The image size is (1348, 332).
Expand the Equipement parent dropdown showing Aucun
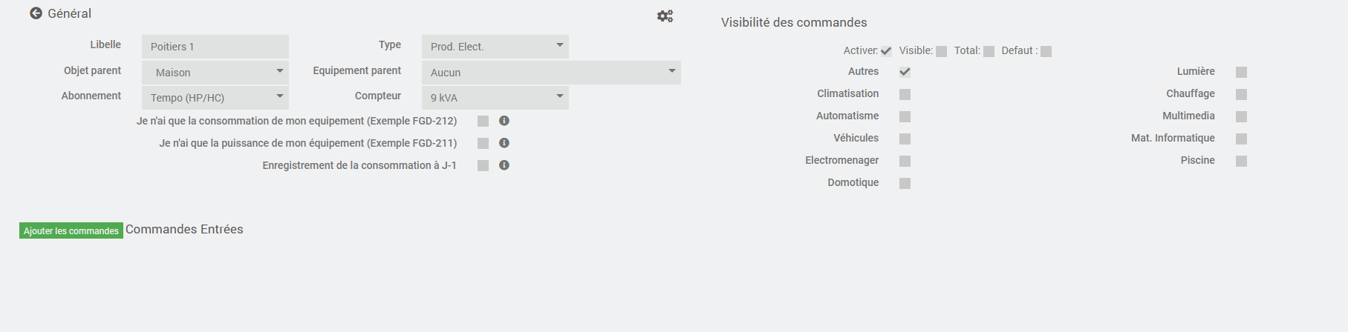551,73
